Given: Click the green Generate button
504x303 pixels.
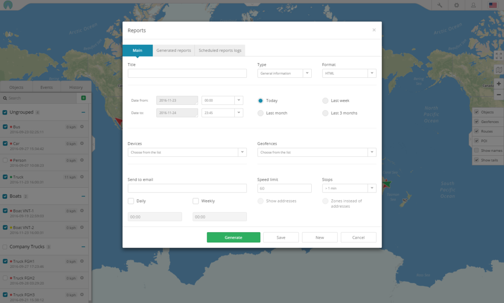Looking at the screenshot, I should click(233, 237).
